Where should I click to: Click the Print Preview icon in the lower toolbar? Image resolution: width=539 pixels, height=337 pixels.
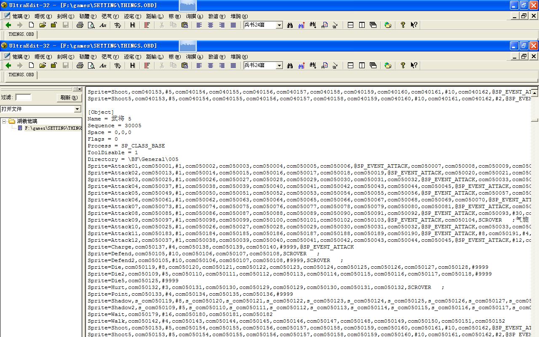(91, 65)
